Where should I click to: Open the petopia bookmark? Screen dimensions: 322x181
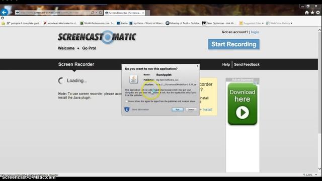point(24,23)
